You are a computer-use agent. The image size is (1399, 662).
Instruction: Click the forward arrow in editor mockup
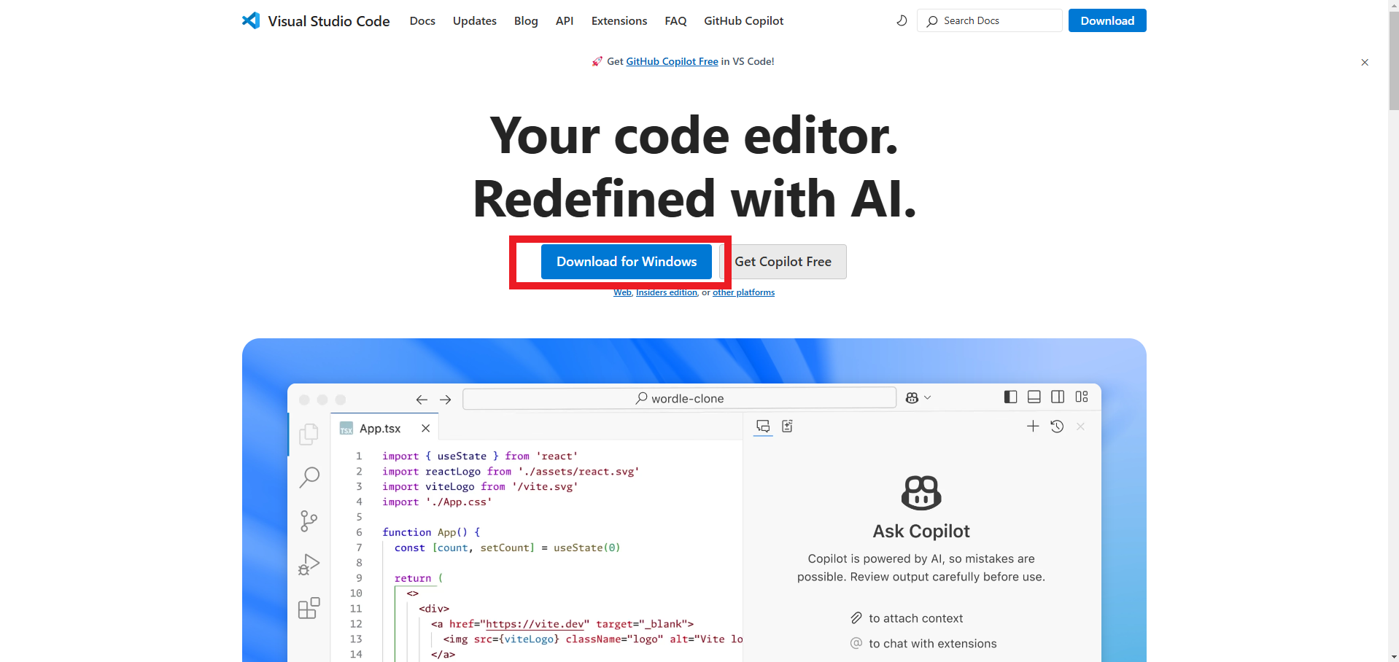tap(445, 399)
